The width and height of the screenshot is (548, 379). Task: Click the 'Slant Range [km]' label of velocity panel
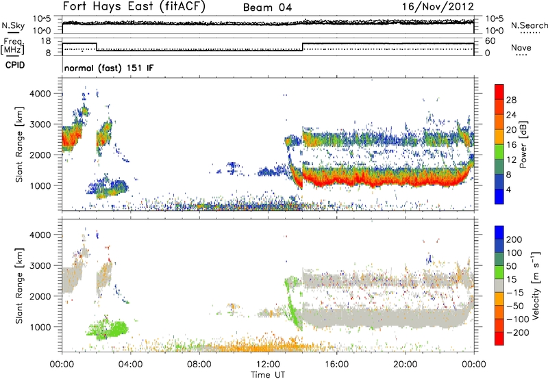coord(19,286)
